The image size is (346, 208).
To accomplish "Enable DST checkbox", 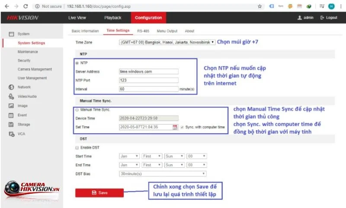I will 77,147.
